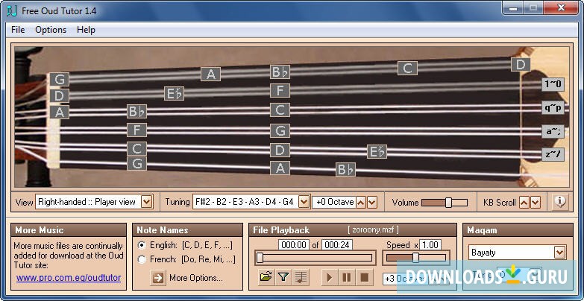The width and height of the screenshot is (584, 301).
Task: Open the View dropdown arrow
Action: tap(147, 202)
